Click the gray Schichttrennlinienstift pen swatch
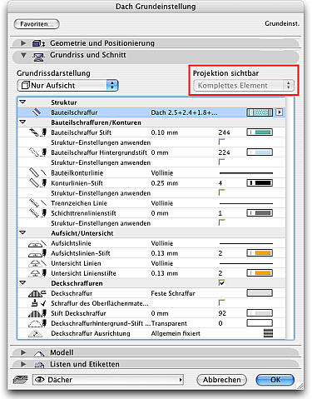Viewport: 312px width, 399px height. pyautogui.click(x=260, y=213)
